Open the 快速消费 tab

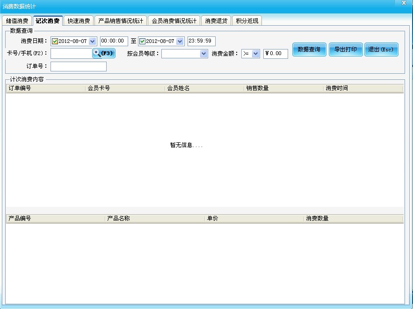click(78, 21)
